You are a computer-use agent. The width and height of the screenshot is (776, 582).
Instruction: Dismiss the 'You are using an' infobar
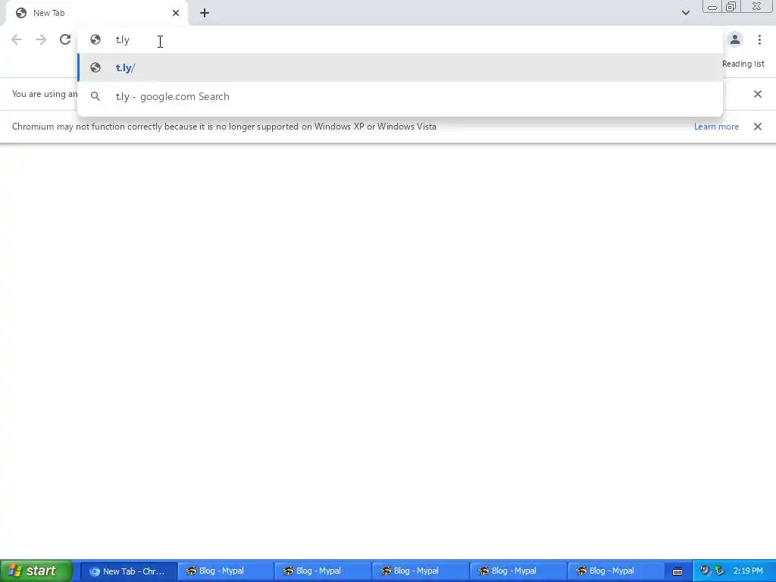[x=757, y=94]
